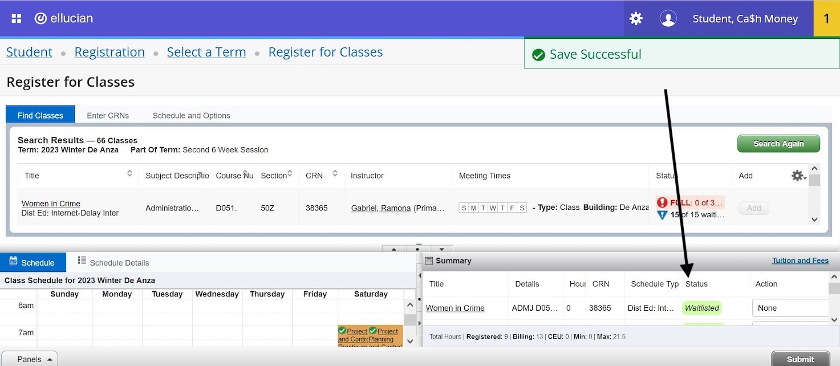Open the ellucian apps grid menu

pyautogui.click(x=16, y=18)
